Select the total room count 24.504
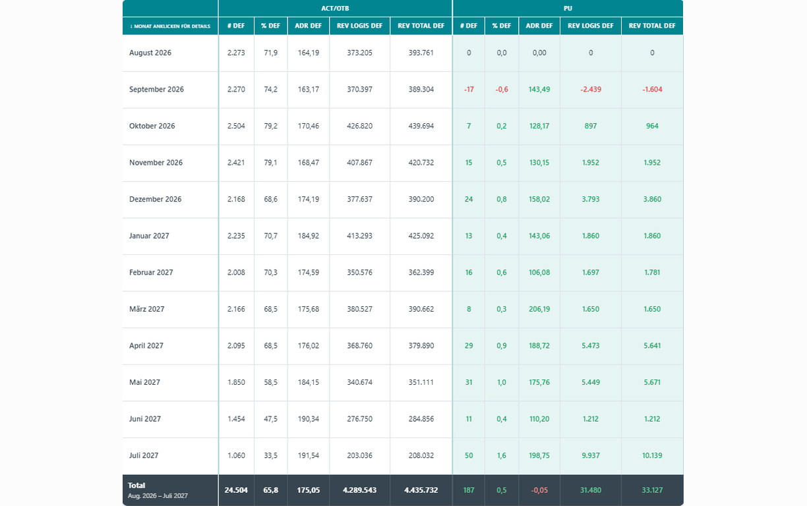This screenshot has width=807, height=506. (x=236, y=490)
